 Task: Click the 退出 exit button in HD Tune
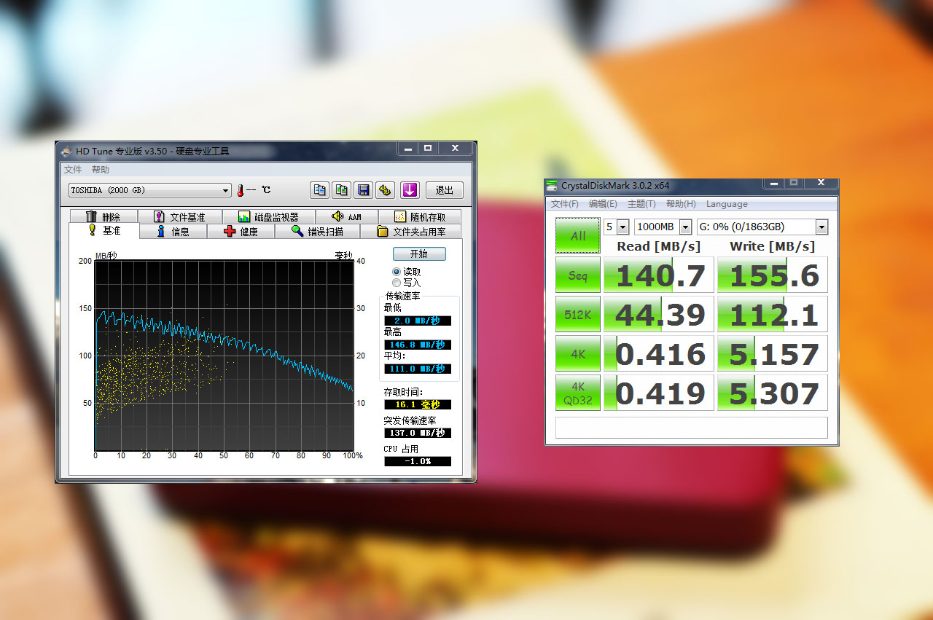445,190
